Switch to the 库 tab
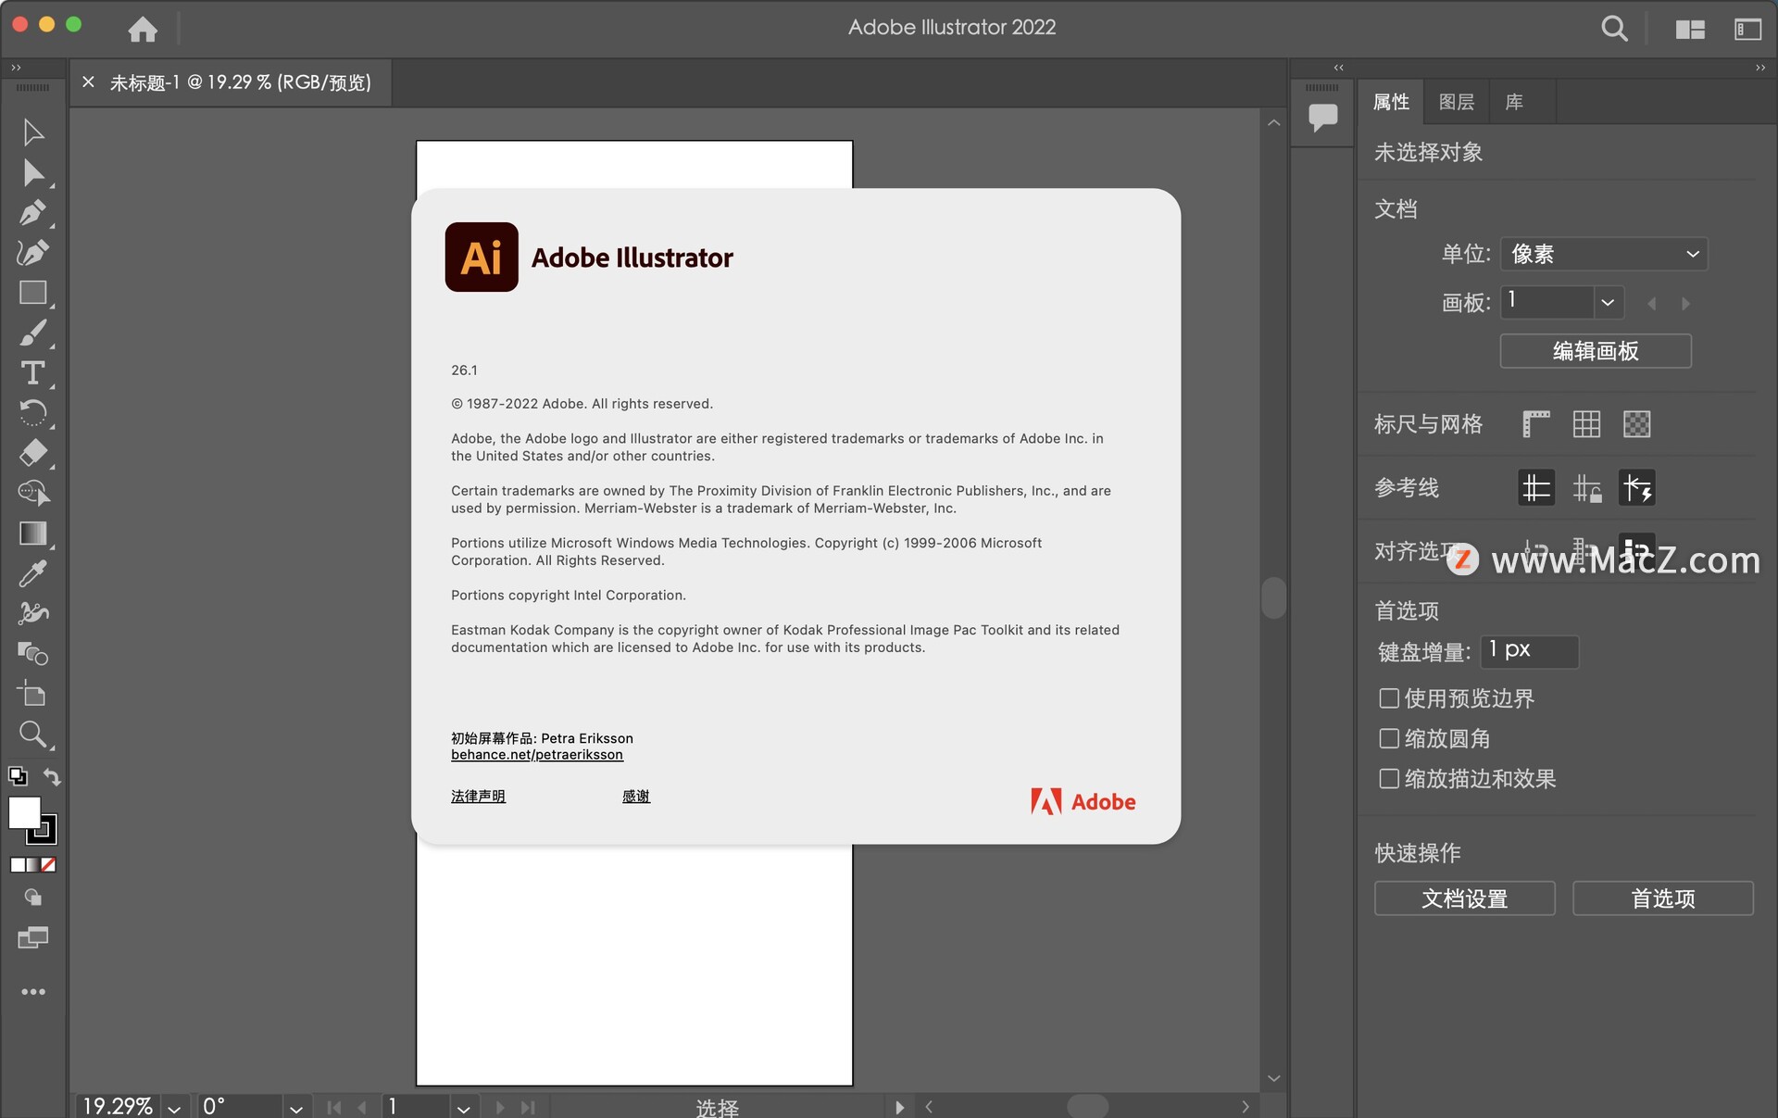 click(1514, 102)
